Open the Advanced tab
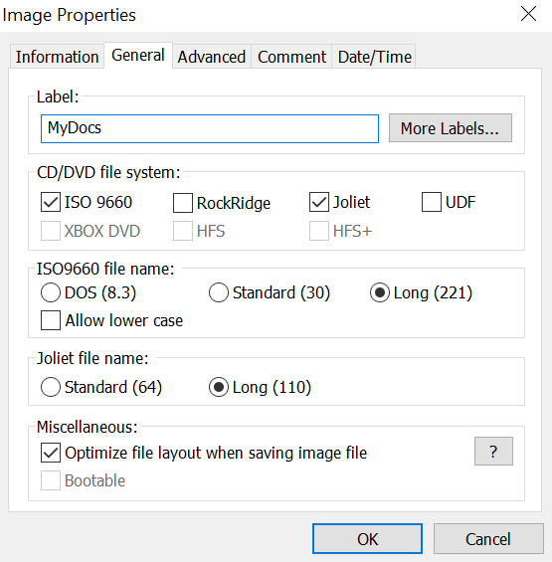 click(x=212, y=57)
